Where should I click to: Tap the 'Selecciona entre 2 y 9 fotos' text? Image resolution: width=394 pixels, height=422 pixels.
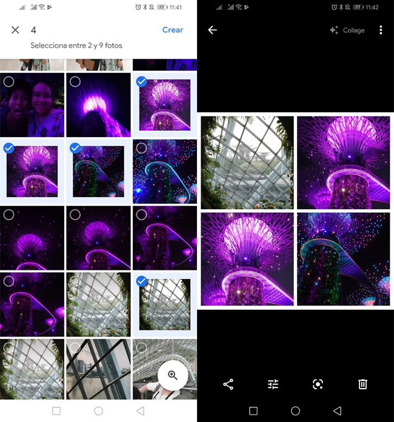coord(76,45)
